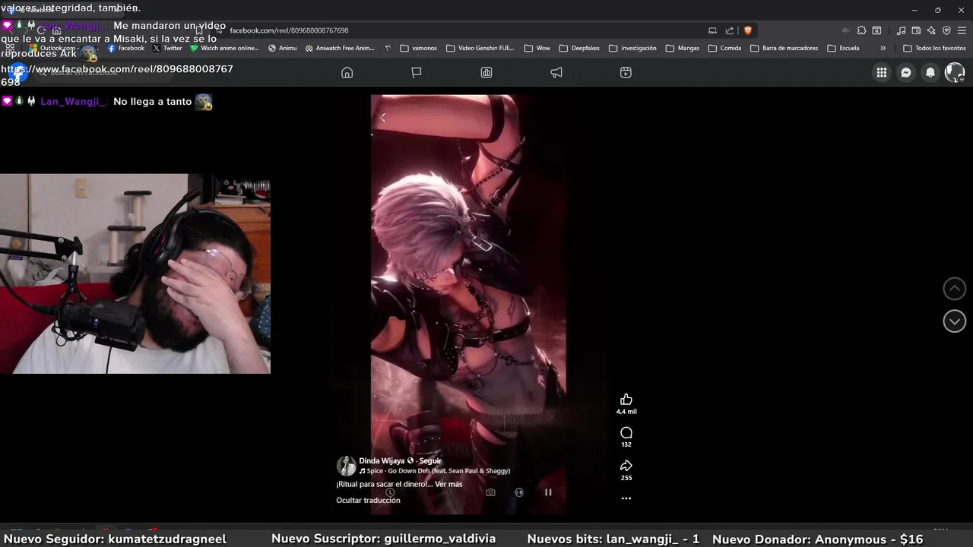Screen dimensions: 973x547
Task: Click the round icon left of pause button
Action: tap(519, 492)
